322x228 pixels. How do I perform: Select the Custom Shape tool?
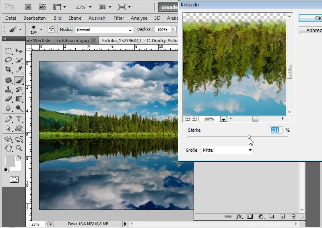pyautogui.click(x=19, y=128)
